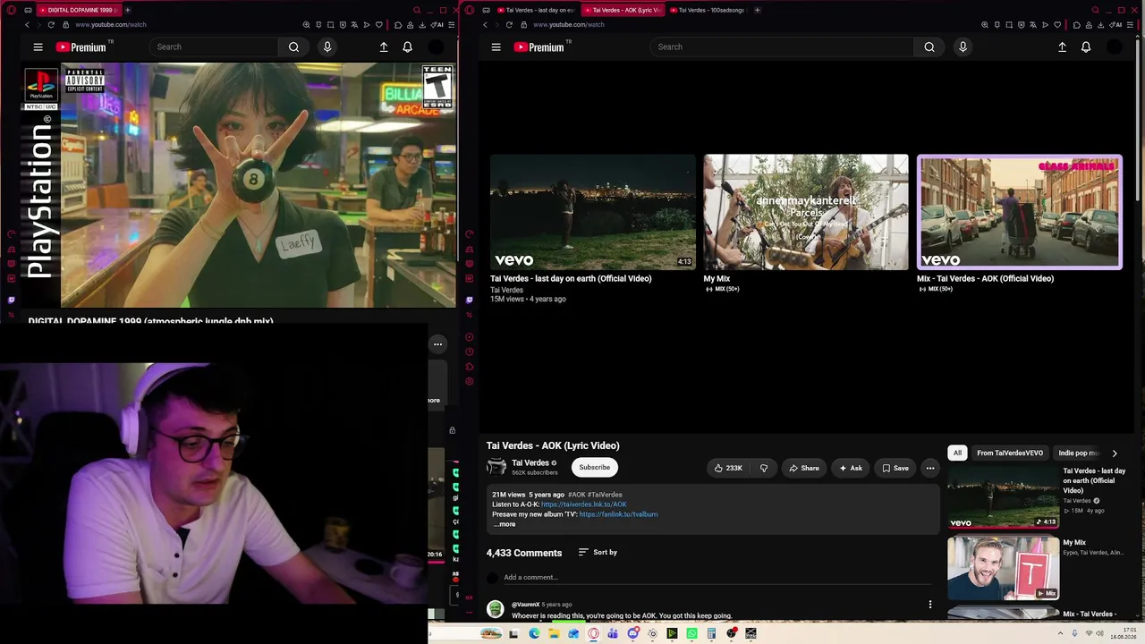Subscribe to Tai Verdes channel
Viewport: 1145px width, 644px height.
[x=594, y=468]
